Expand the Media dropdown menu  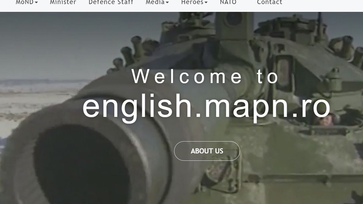(x=157, y=2)
